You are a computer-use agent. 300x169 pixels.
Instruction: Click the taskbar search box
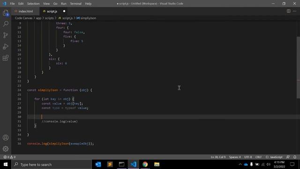[52, 164]
